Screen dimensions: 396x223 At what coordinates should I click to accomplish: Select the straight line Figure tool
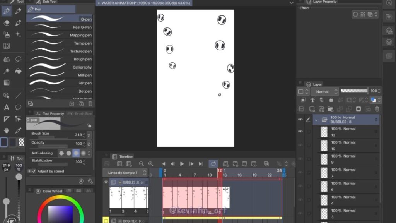pos(18,96)
